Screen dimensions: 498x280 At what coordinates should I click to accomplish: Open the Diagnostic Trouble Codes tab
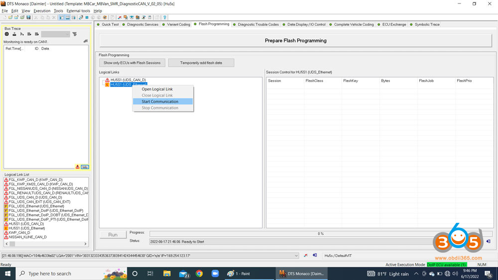tap(258, 24)
